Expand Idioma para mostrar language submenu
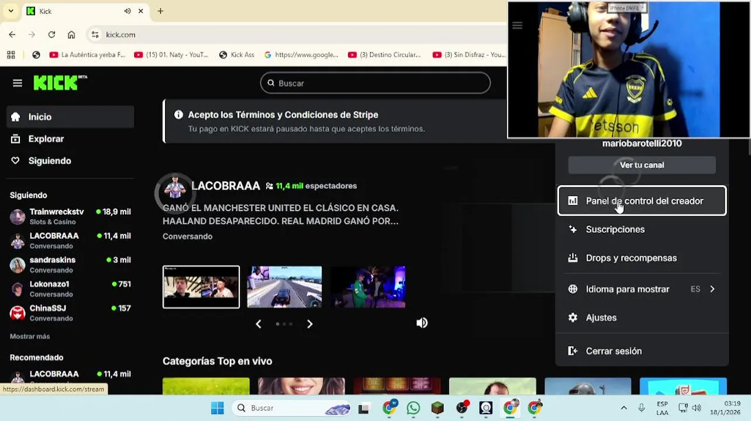Viewport: 751px width, 421px height. pyautogui.click(x=642, y=289)
